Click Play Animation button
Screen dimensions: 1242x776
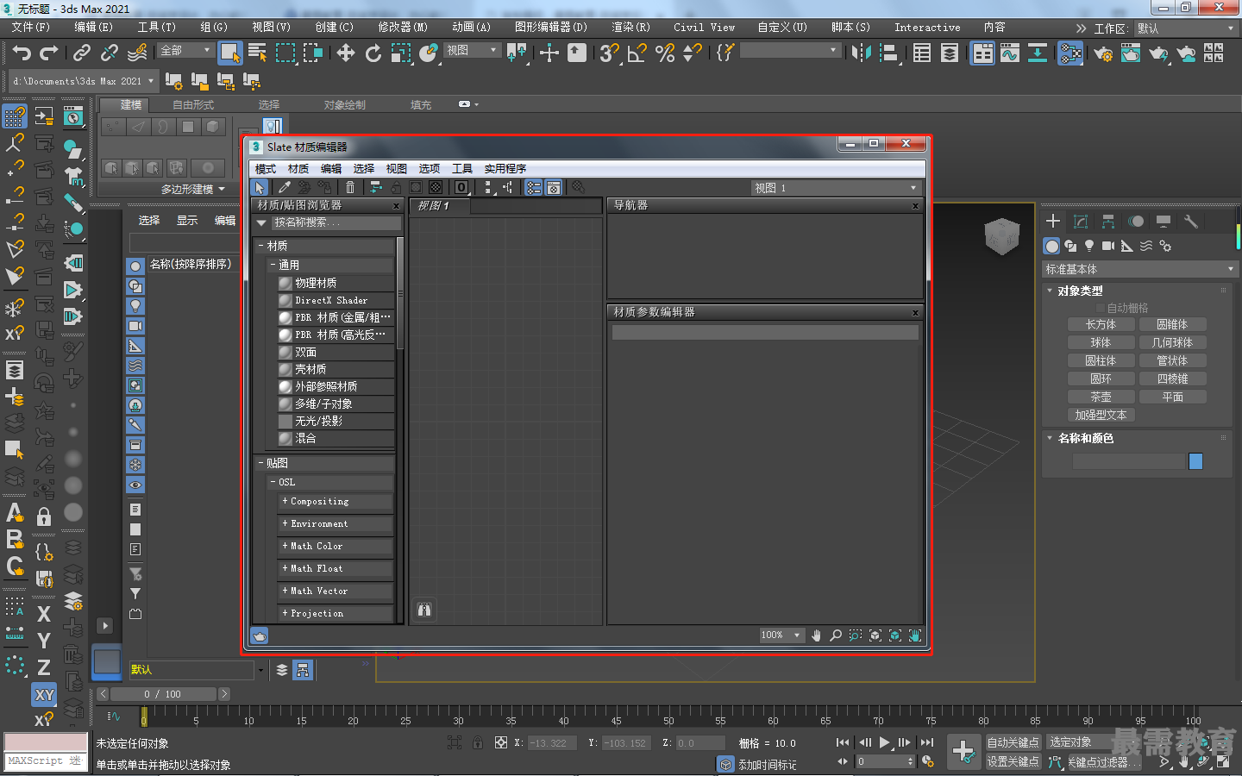(x=884, y=742)
